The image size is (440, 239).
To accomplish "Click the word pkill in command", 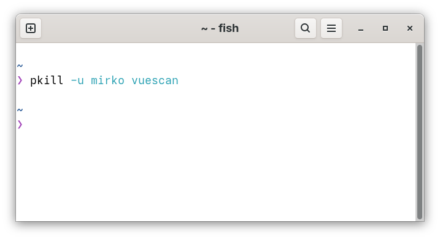I will coord(47,80).
